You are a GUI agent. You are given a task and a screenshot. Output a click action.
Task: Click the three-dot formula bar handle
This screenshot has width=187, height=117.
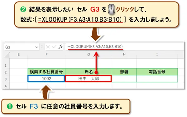(x=42, y=47)
